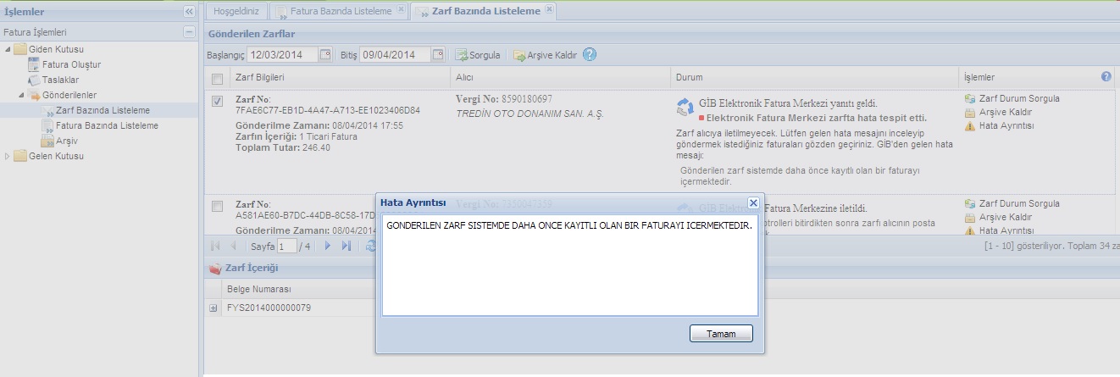Expand document row FYS2014000000079
The width and height of the screenshot is (1120, 377).
[213, 308]
